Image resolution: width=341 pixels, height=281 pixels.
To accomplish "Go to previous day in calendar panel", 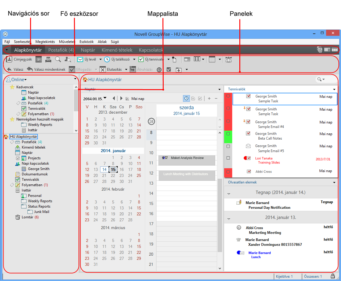I will (x=114, y=98).
